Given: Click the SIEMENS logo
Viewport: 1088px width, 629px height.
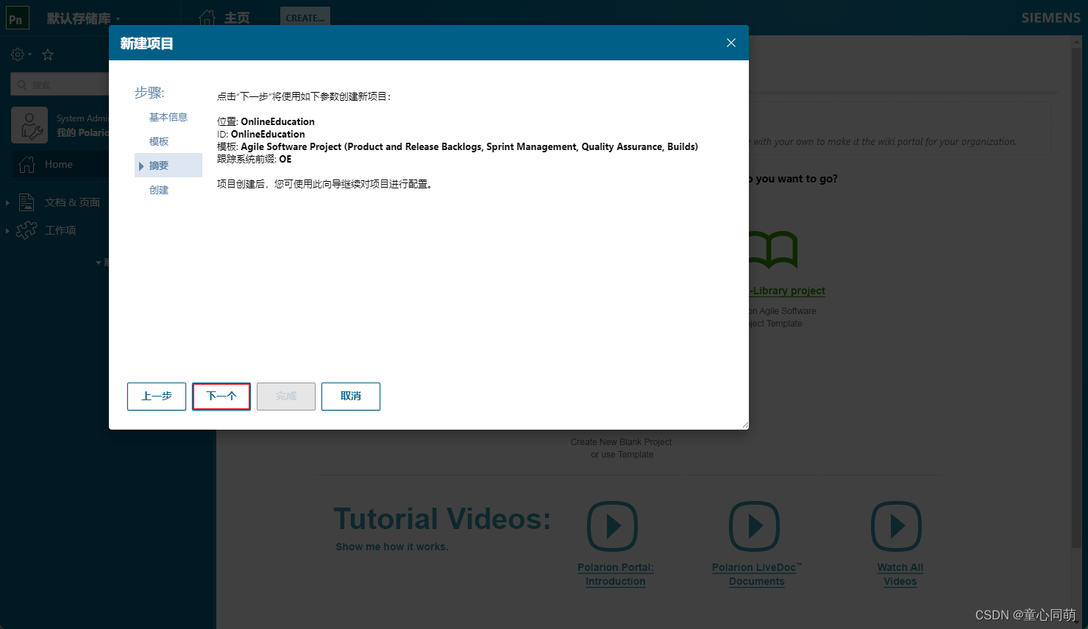Looking at the screenshot, I should [1050, 18].
